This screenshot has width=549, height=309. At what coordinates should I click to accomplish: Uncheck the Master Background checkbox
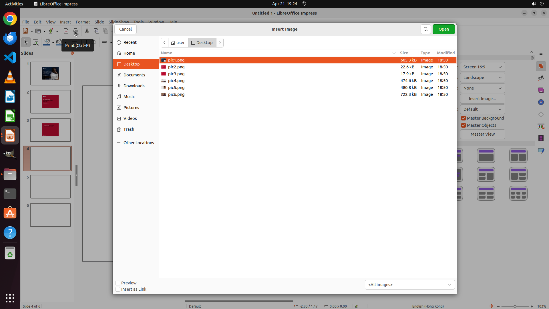(464, 118)
